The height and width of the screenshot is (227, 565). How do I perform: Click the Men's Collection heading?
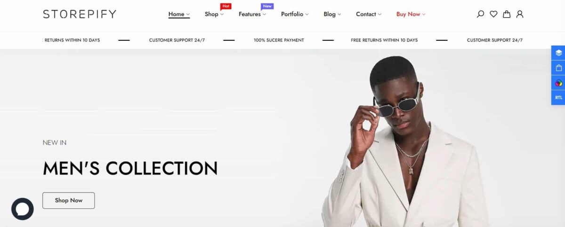point(130,168)
